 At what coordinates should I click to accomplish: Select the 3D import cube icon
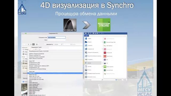point(105,63)
